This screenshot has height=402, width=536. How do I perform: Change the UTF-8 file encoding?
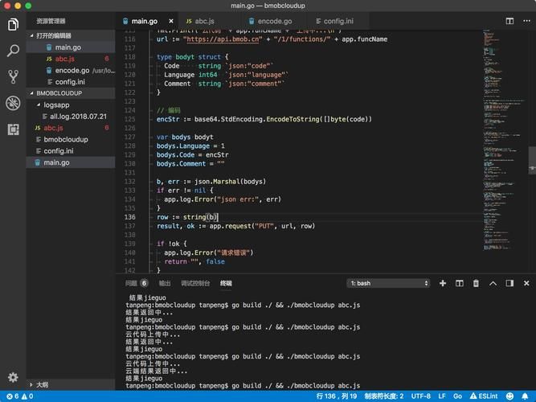421,396
